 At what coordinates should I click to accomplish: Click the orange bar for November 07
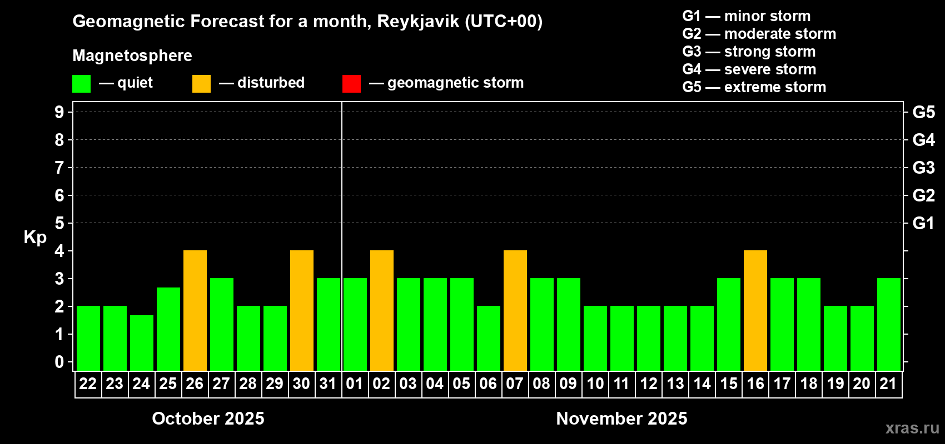coord(515,311)
